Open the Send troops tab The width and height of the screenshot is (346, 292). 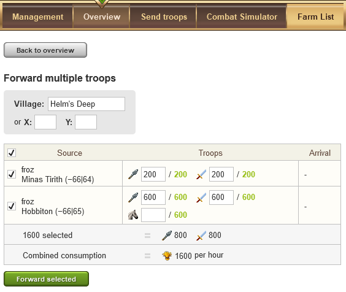point(164,17)
